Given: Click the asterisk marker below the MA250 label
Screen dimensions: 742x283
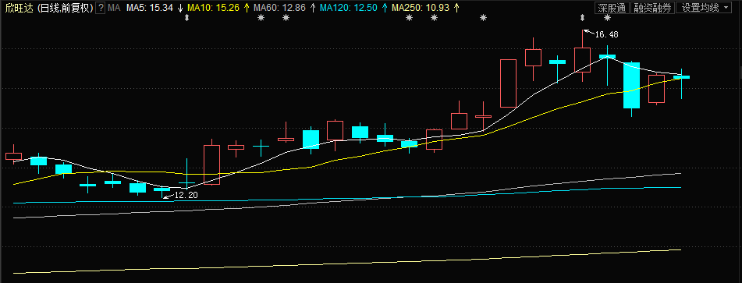Looking at the screenshot, I should pos(409,18).
